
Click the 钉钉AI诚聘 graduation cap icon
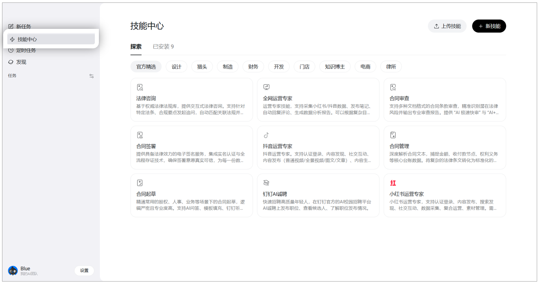[x=267, y=183]
